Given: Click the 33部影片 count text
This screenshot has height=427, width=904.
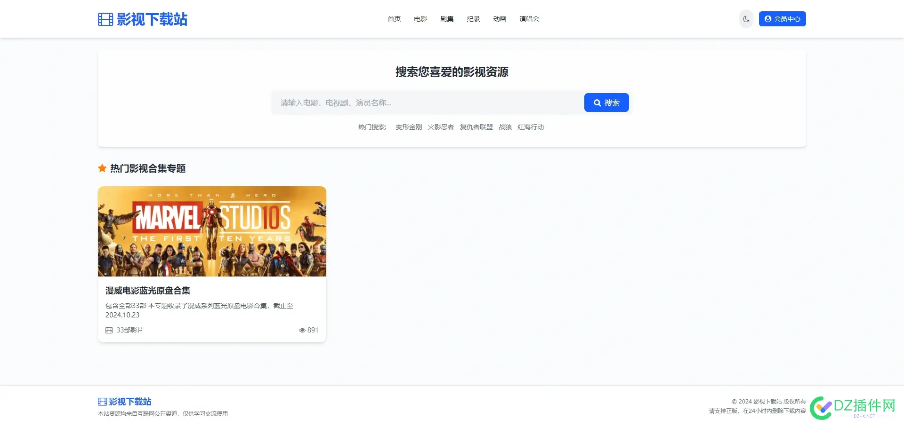Looking at the screenshot, I should click(x=130, y=330).
